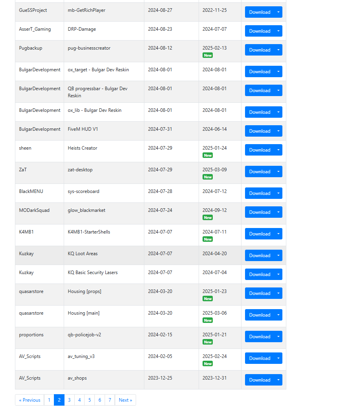
Task: Open download dropdown for ox_lib reskin
Action: click(278, 112)
